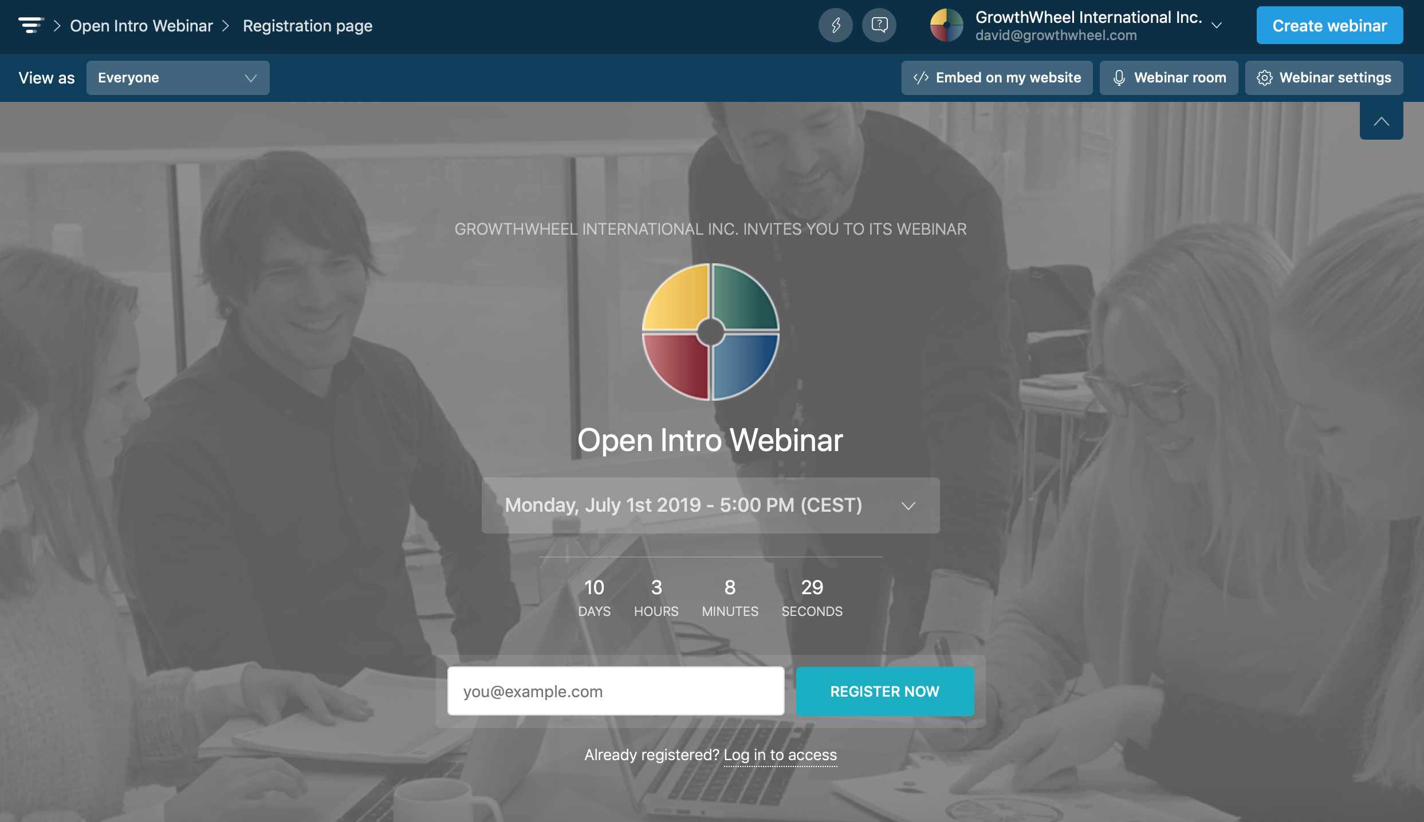Click the GrowthWheel account avatar
This screenshot has height=822, width=1424.
tap(946, 26)
